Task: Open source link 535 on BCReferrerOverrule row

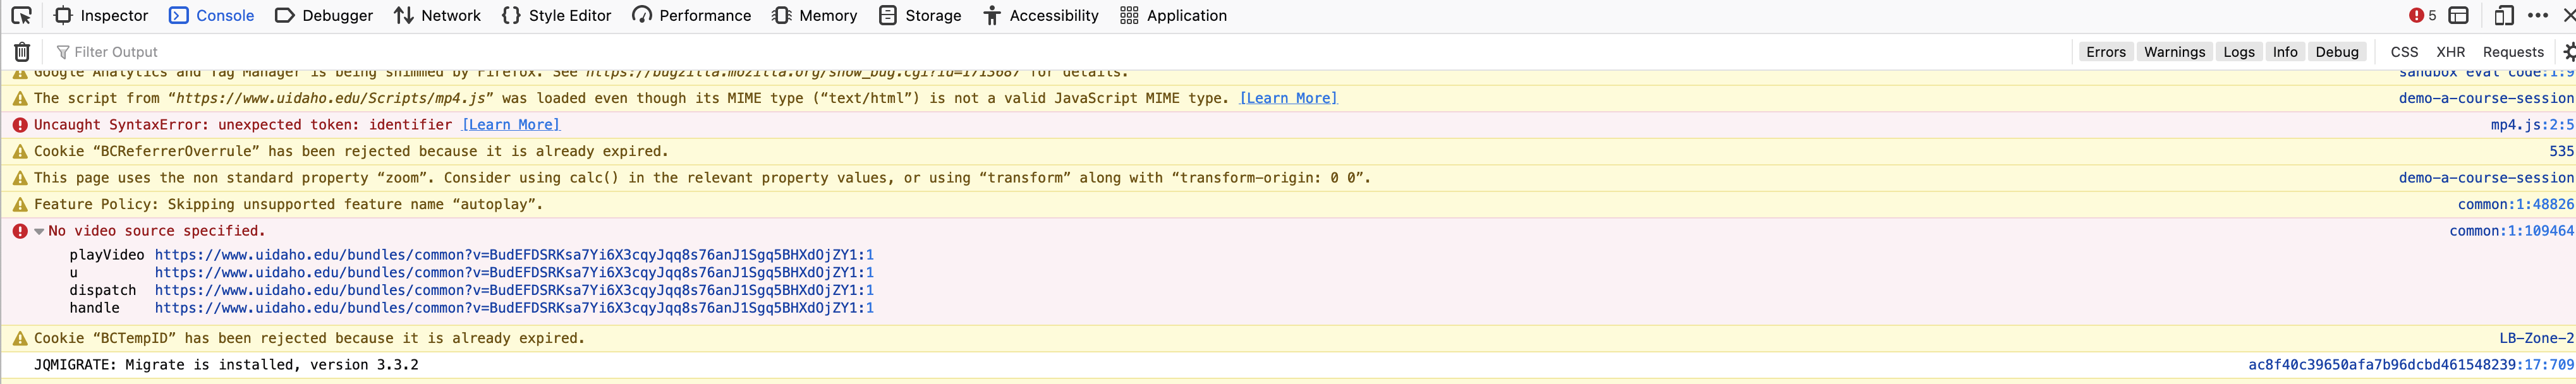Action: click(x=2561, y=152)
